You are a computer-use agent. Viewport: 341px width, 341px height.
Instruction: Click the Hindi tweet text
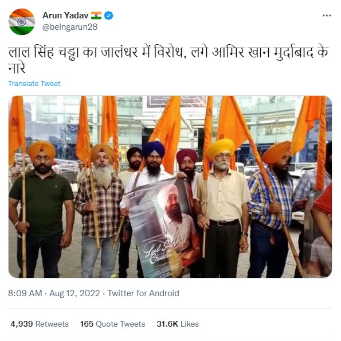tap(168, 60)
